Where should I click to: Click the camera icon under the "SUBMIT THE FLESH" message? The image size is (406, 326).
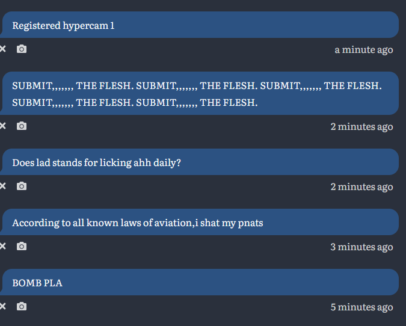click(x=22, y=126)
